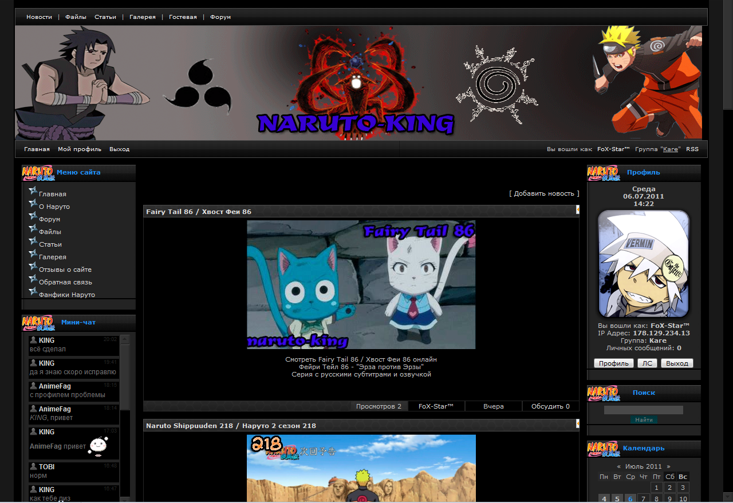This screenshot has width=733, height=503.
Task: Go to next month in calendar
Action: [x=668, y=466]
